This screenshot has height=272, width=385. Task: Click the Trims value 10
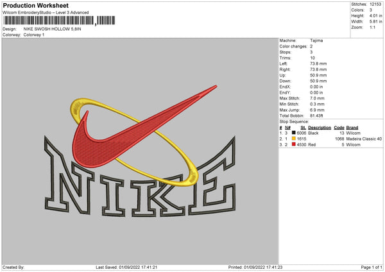point(312,58)
